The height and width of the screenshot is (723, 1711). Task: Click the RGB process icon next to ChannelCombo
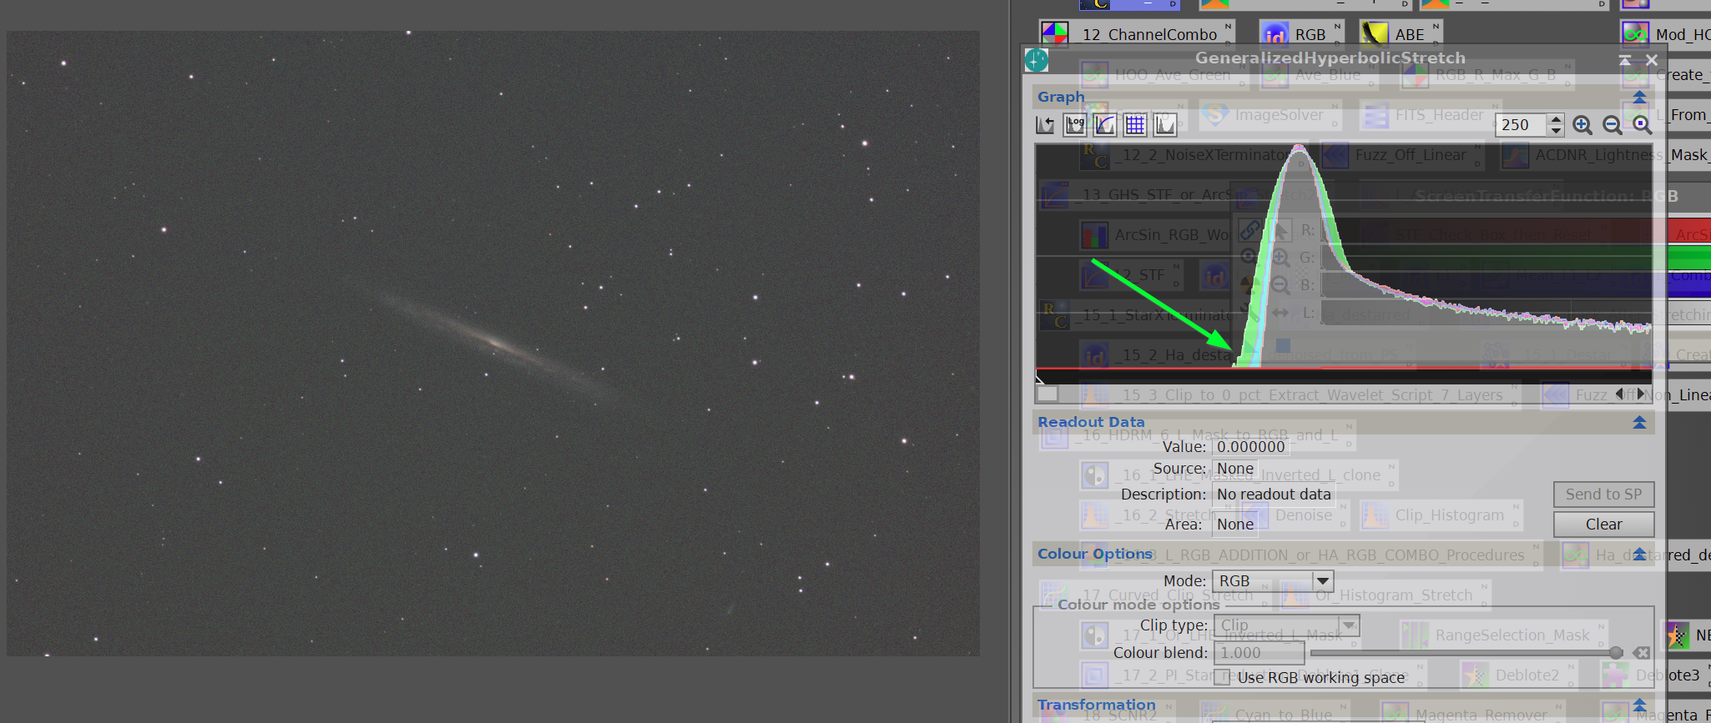click(1274, 34)
